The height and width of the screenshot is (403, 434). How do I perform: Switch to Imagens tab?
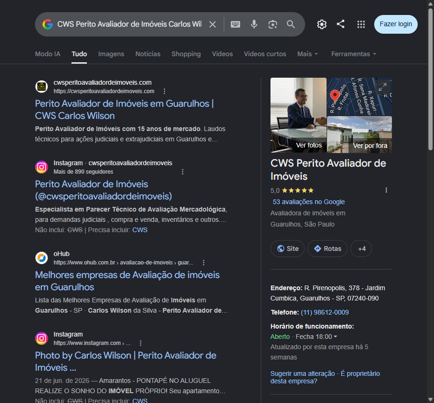pyautogui.click(x=111, y=54)
